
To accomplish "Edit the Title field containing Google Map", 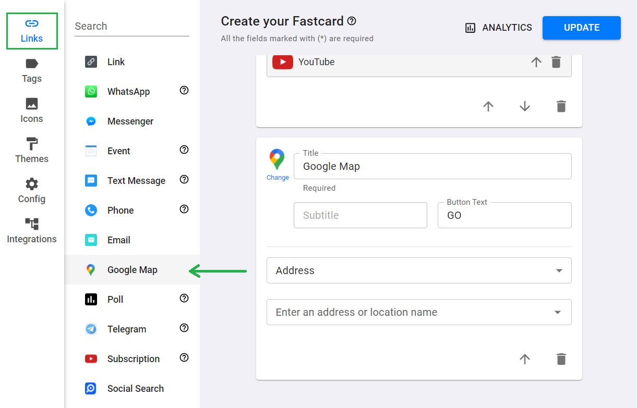I will (432, 166).
